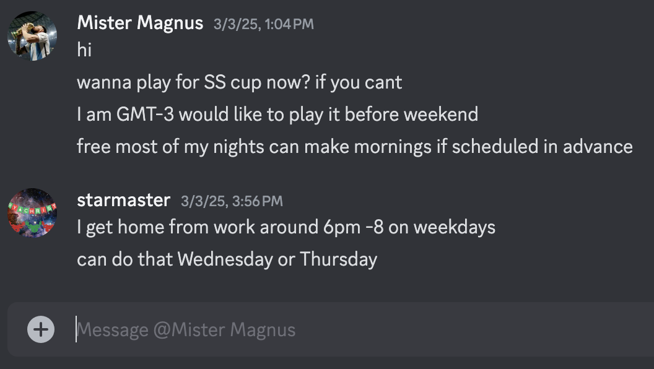Select the "hi" message
Image resolution: width=654 pixels, height=369 pixels.
(84, 50)
